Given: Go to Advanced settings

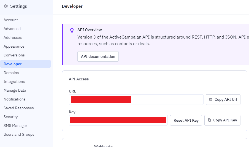Looking at the screenshot, I should point(12,29).
